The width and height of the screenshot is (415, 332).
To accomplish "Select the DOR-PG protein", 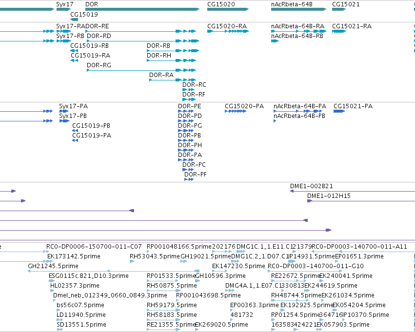I will pyautogui.click(x=186, y=131).
